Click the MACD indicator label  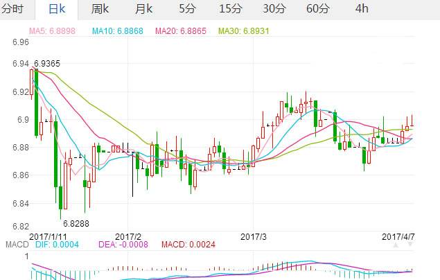[12, 244]
